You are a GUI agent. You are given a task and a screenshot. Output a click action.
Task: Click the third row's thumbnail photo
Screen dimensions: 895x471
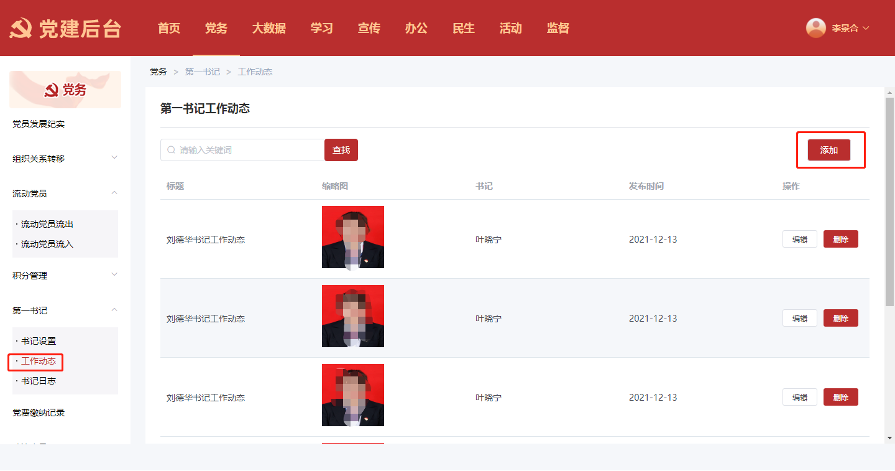353,395
